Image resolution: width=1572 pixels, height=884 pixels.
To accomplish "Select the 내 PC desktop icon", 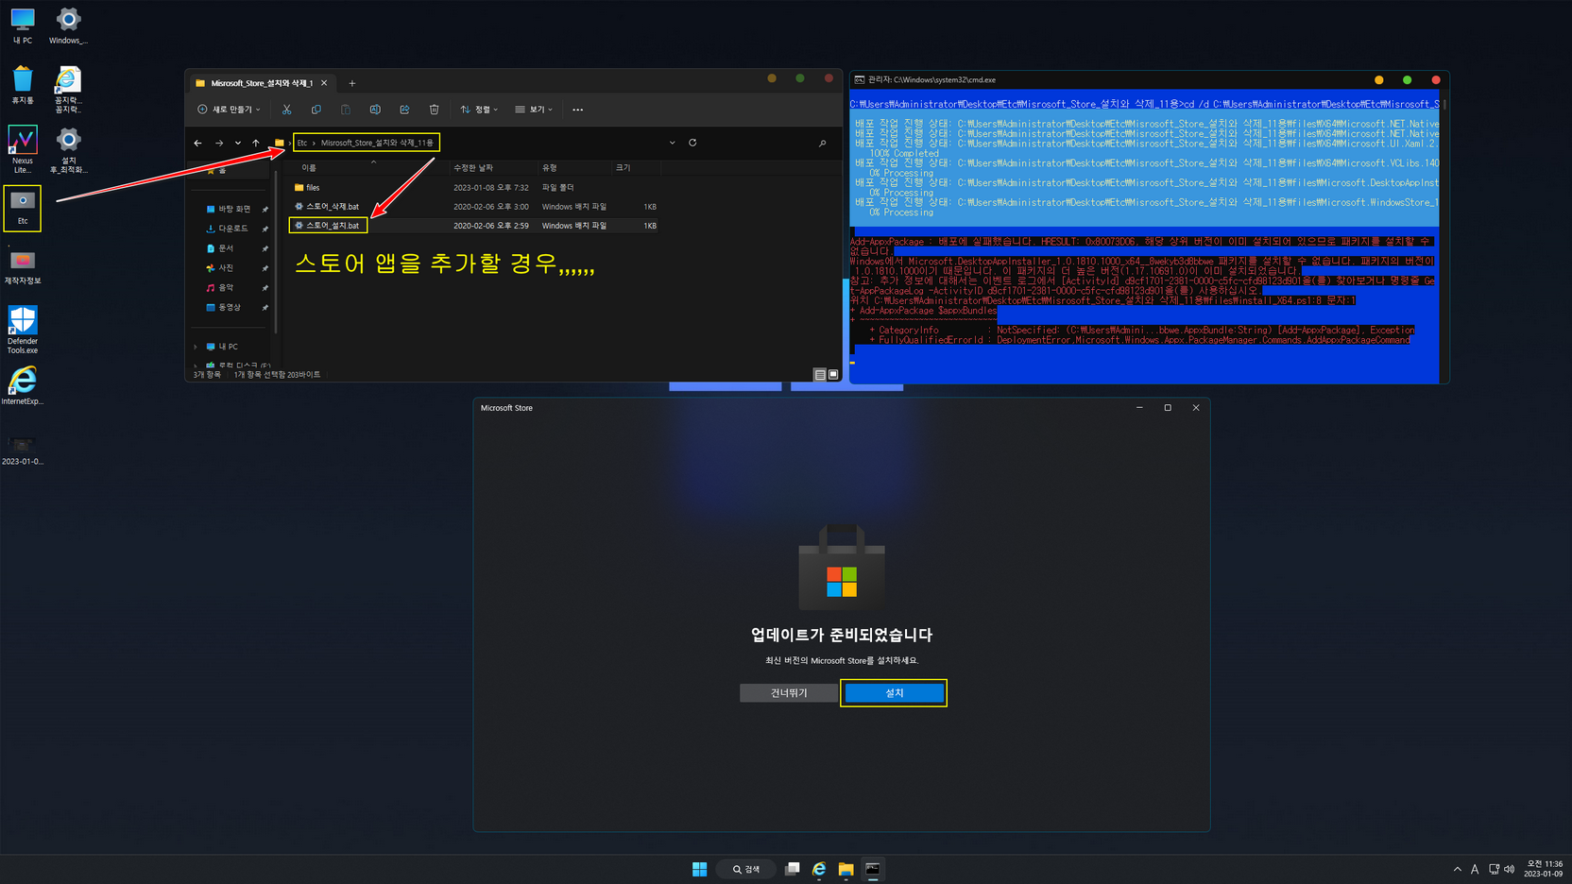I will (x=23, y=26).
